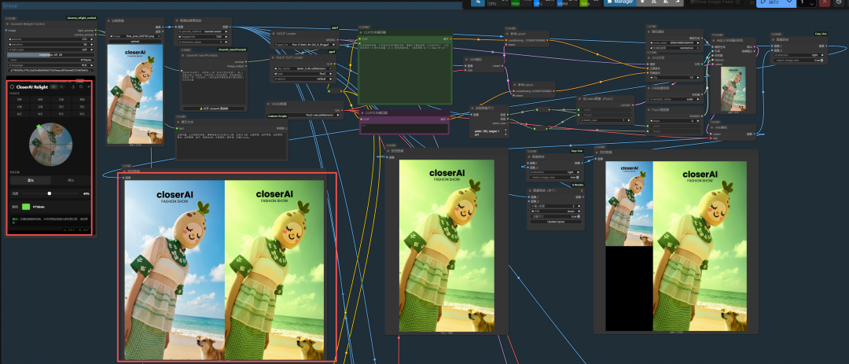
Task: Open the randomize control dropdown
Action: 674,47
